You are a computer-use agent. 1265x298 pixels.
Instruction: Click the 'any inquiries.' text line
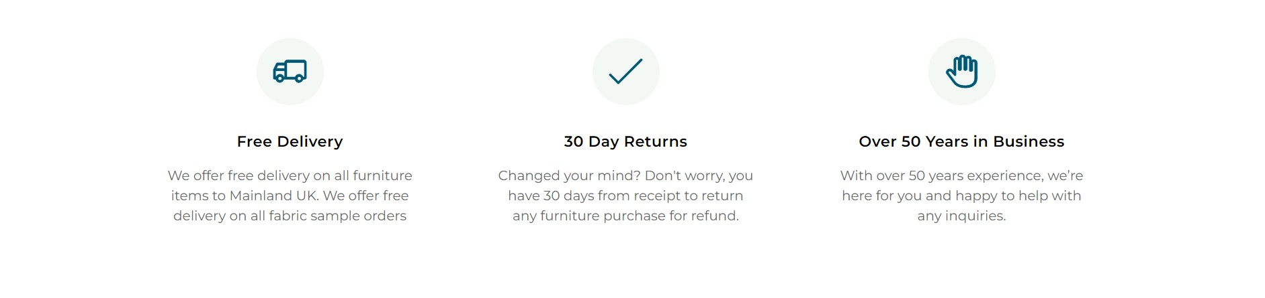961,216
